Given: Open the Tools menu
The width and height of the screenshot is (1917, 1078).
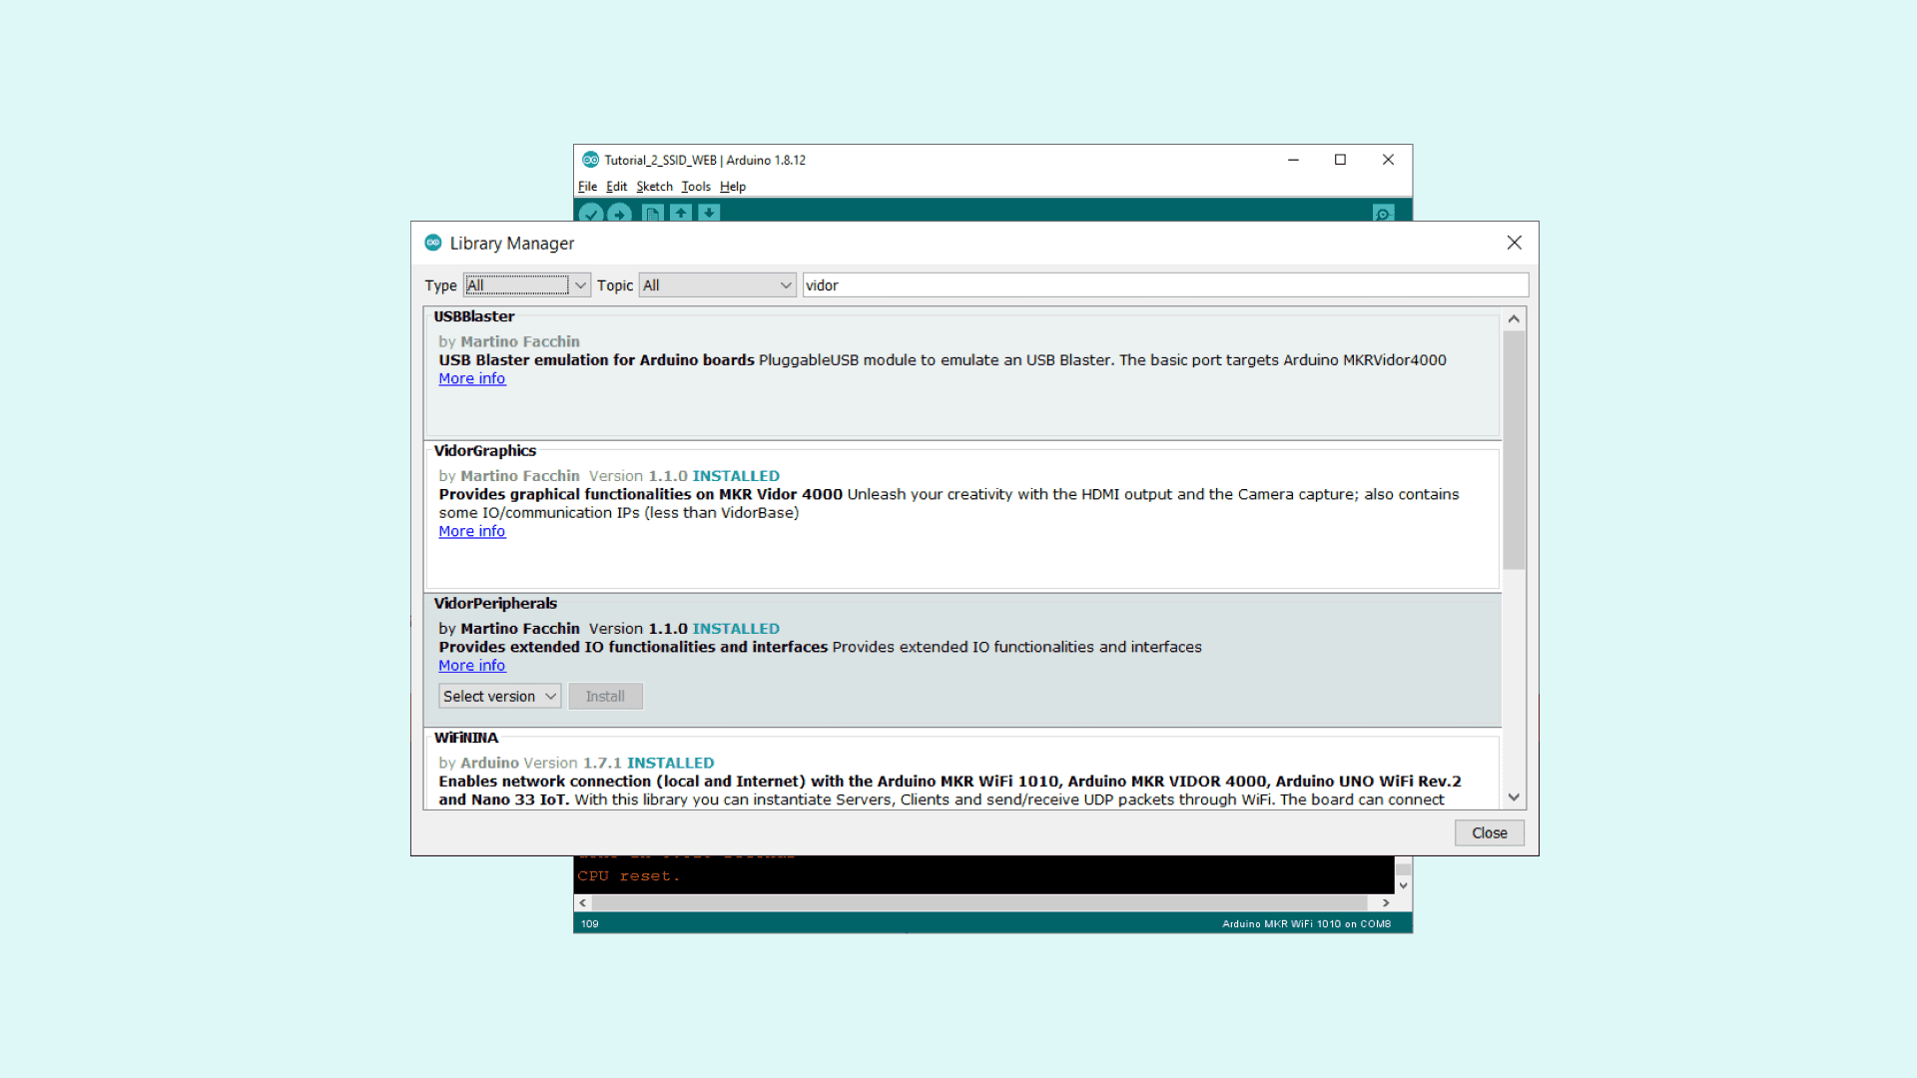Looking at the screenshot, I should (x=695, y=187).
